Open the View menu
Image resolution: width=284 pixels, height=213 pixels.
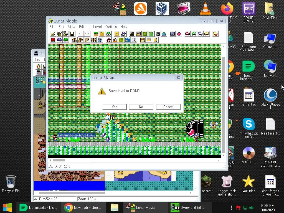pyautogui.click(x=72, y=27)
